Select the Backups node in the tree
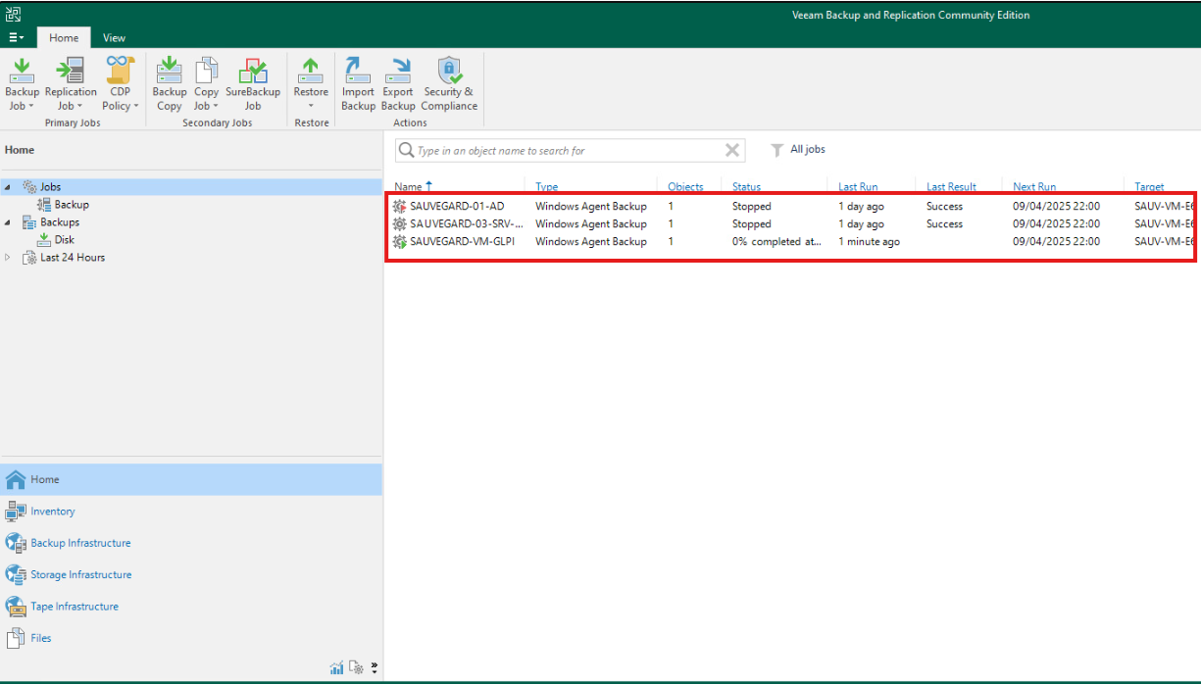This screenshot has height=684, width=1201. coord(60,222)
